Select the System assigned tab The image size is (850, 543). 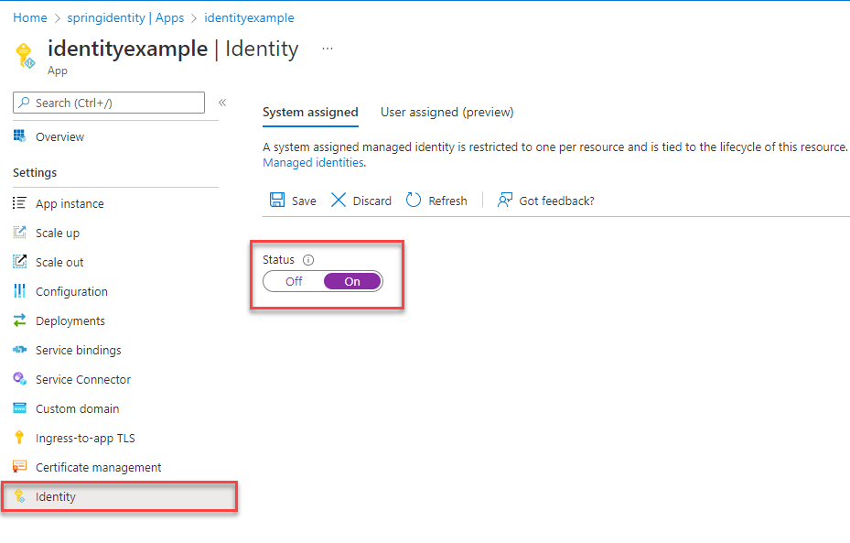[x=310, y=112]
